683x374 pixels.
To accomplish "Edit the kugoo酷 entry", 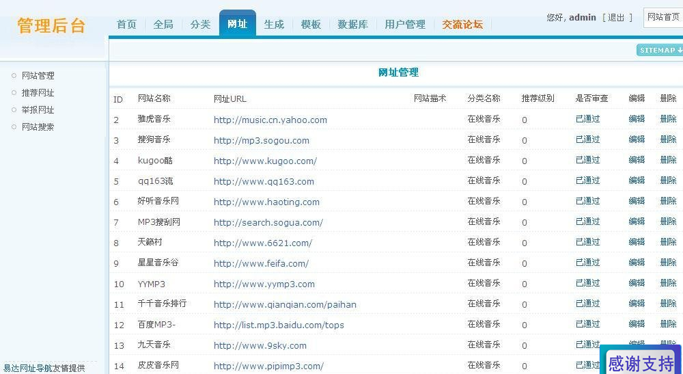I will coord(637,159).
